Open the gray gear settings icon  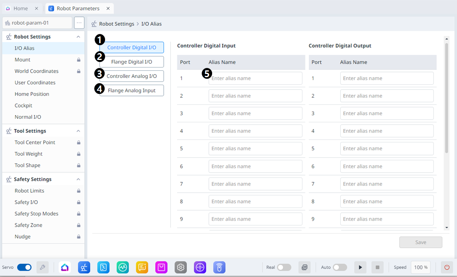coord(181,267)
